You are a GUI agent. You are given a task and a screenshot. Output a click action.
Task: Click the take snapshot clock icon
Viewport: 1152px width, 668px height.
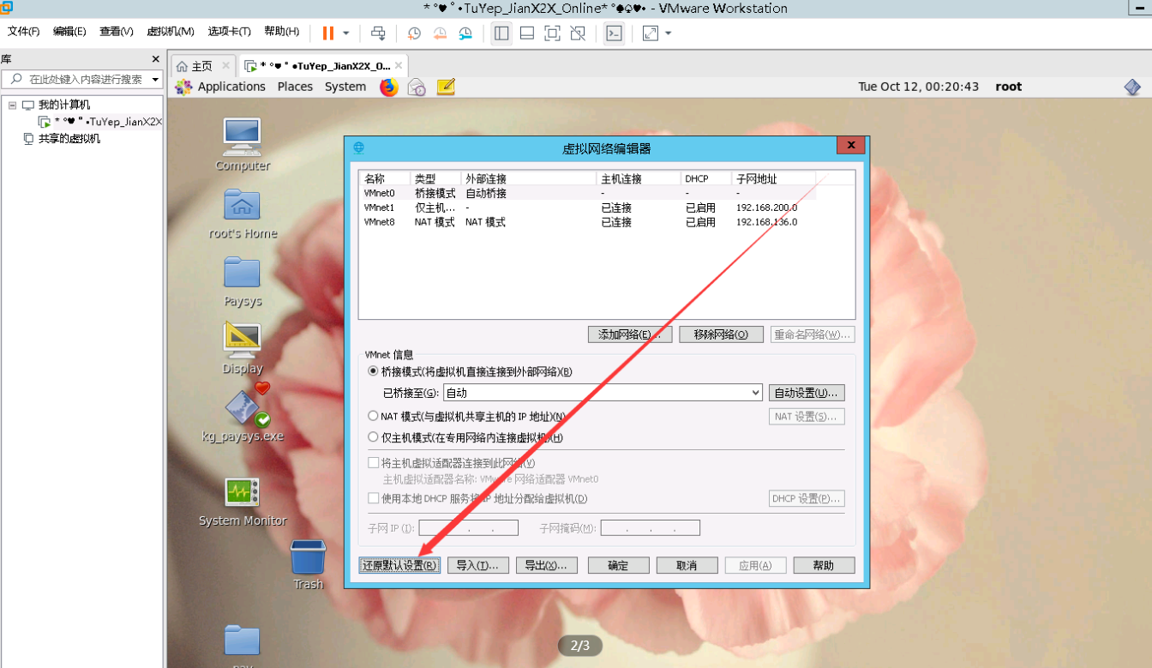[414, 33]
